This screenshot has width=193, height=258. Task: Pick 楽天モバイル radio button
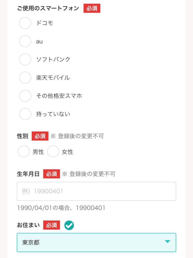coord(25,78)
